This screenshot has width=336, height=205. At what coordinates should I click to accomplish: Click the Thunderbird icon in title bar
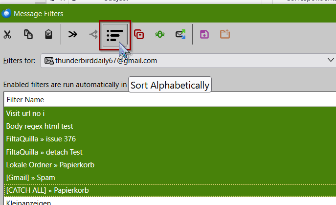point(6,13)
